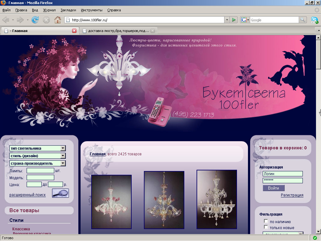Image resolution: width=321 pixels, height=241 pixels.
Task: Open the Инструменты menu
Action: 92,10
